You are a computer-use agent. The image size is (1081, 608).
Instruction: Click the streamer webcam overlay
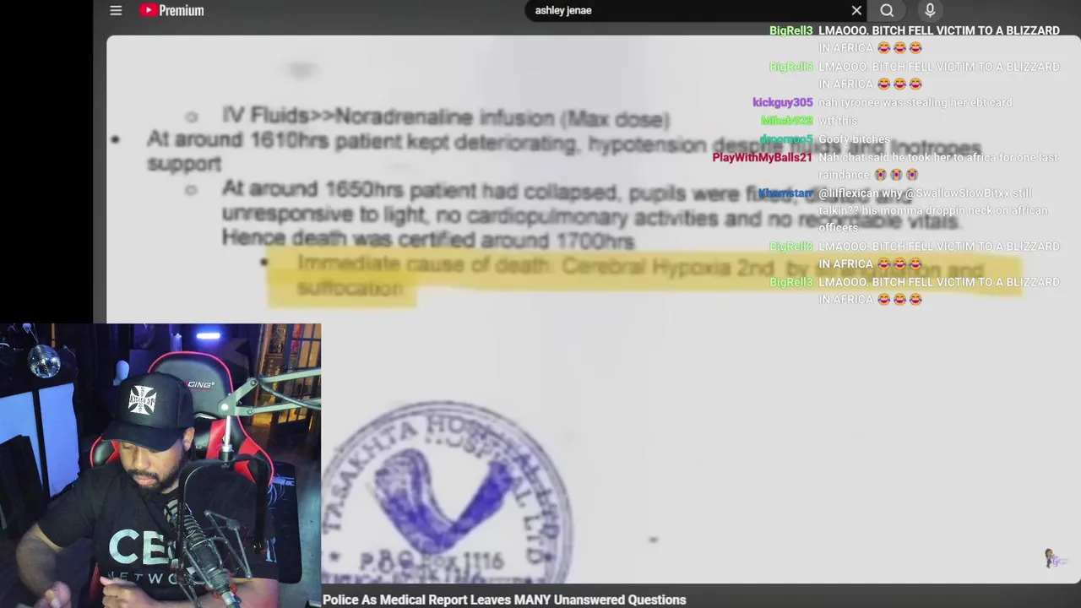(160, 465)
